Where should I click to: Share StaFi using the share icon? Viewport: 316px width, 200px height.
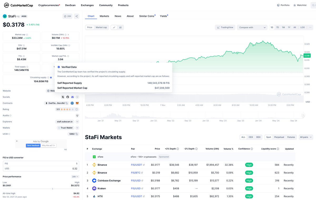pos(77,16)
